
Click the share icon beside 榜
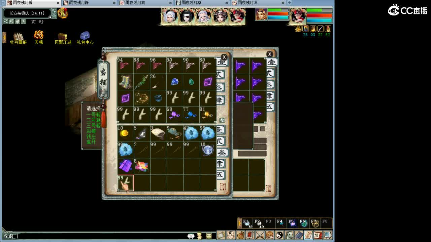tap(6, 22)
